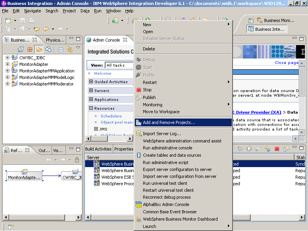Click the Start server play icon in Servers view
The height and width of the screenshot is (231, 308).
[249, 149]
